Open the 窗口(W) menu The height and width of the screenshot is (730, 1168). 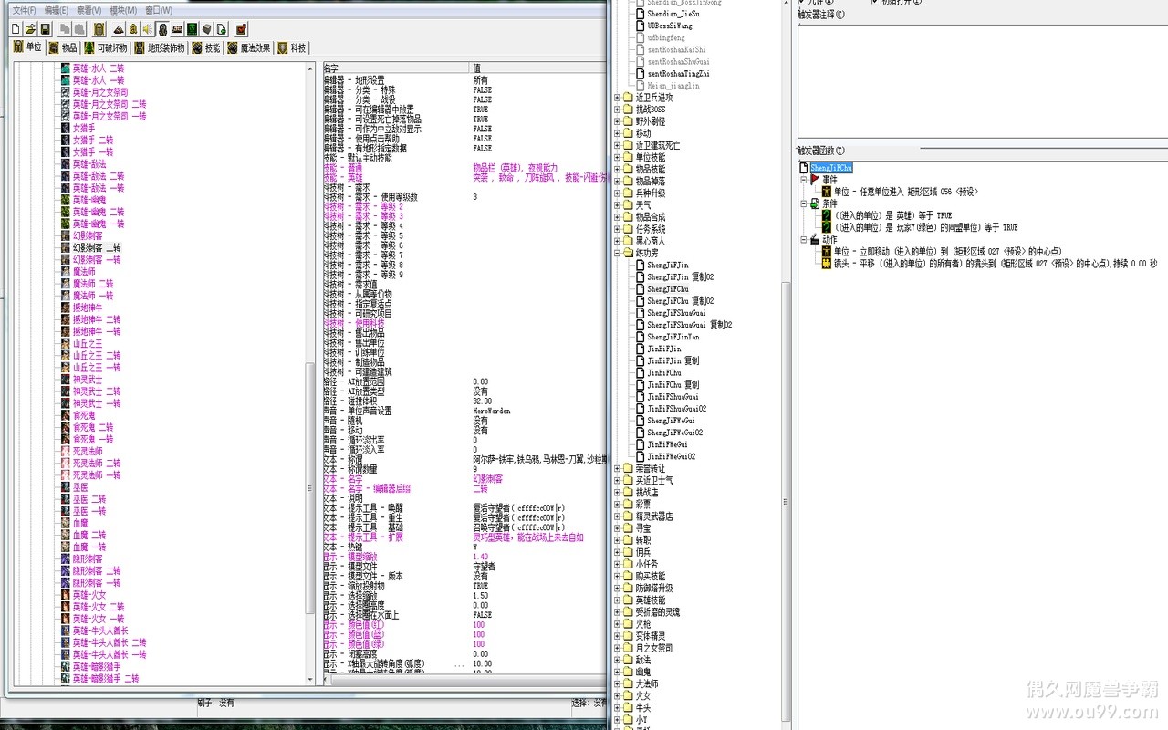click(159, 10)
